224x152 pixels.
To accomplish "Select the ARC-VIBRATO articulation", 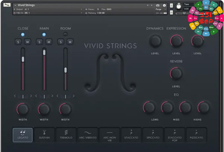I will pos(88,135).
